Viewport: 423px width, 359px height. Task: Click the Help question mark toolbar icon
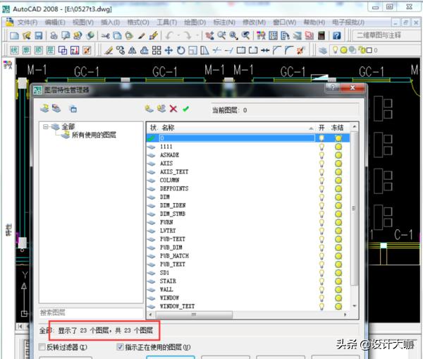336,35
